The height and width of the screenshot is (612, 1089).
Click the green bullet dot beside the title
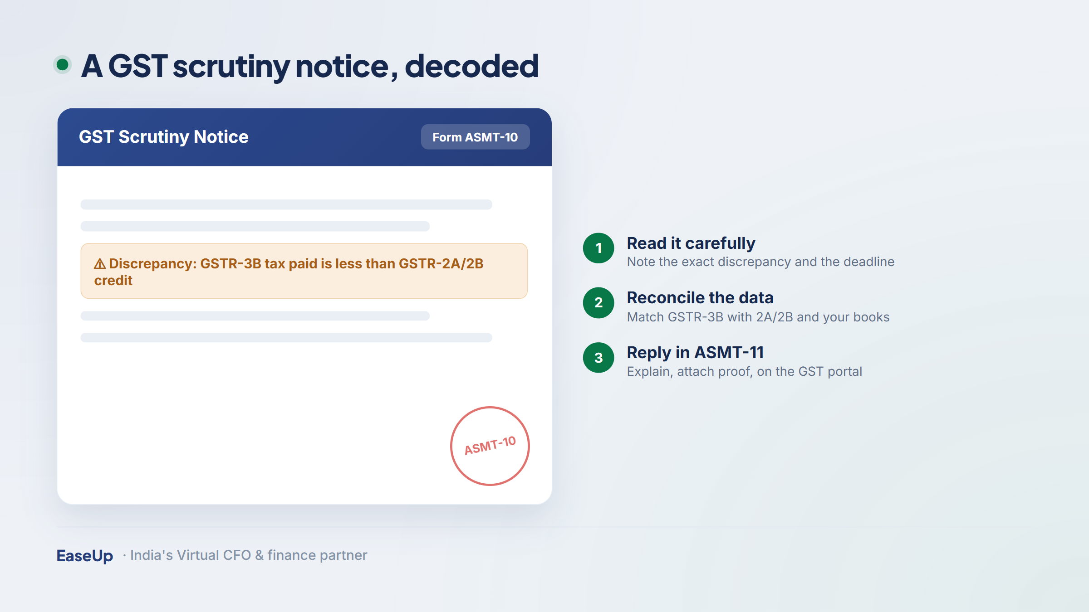63,65
